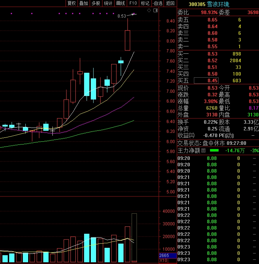Toggle the side panel square icon
This screenshot has width=259, height=264.
[x=156, y=11]
